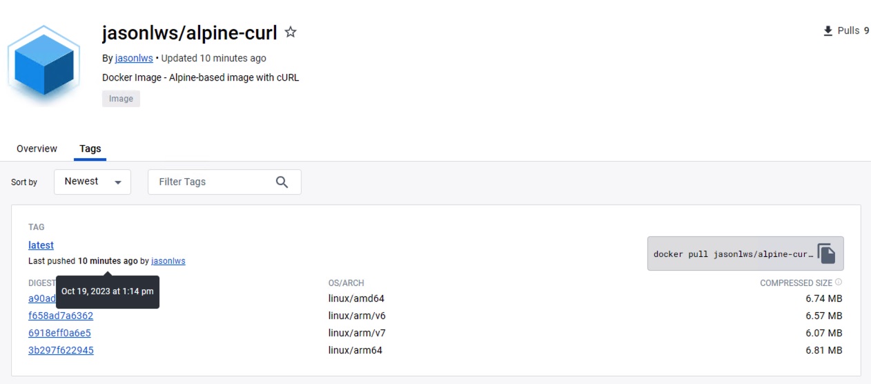Open digest 6918eff0a6e5
The width and height of the screenshot is (871, 384).
tap(59, 333)
